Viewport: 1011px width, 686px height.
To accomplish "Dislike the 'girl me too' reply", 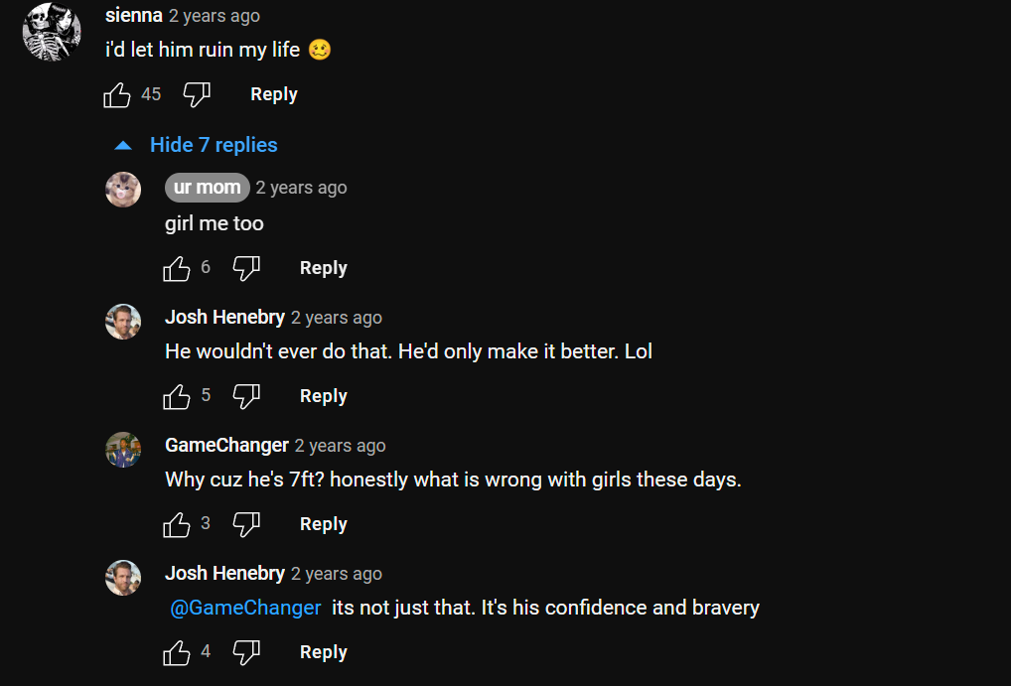I will point(246,268).
